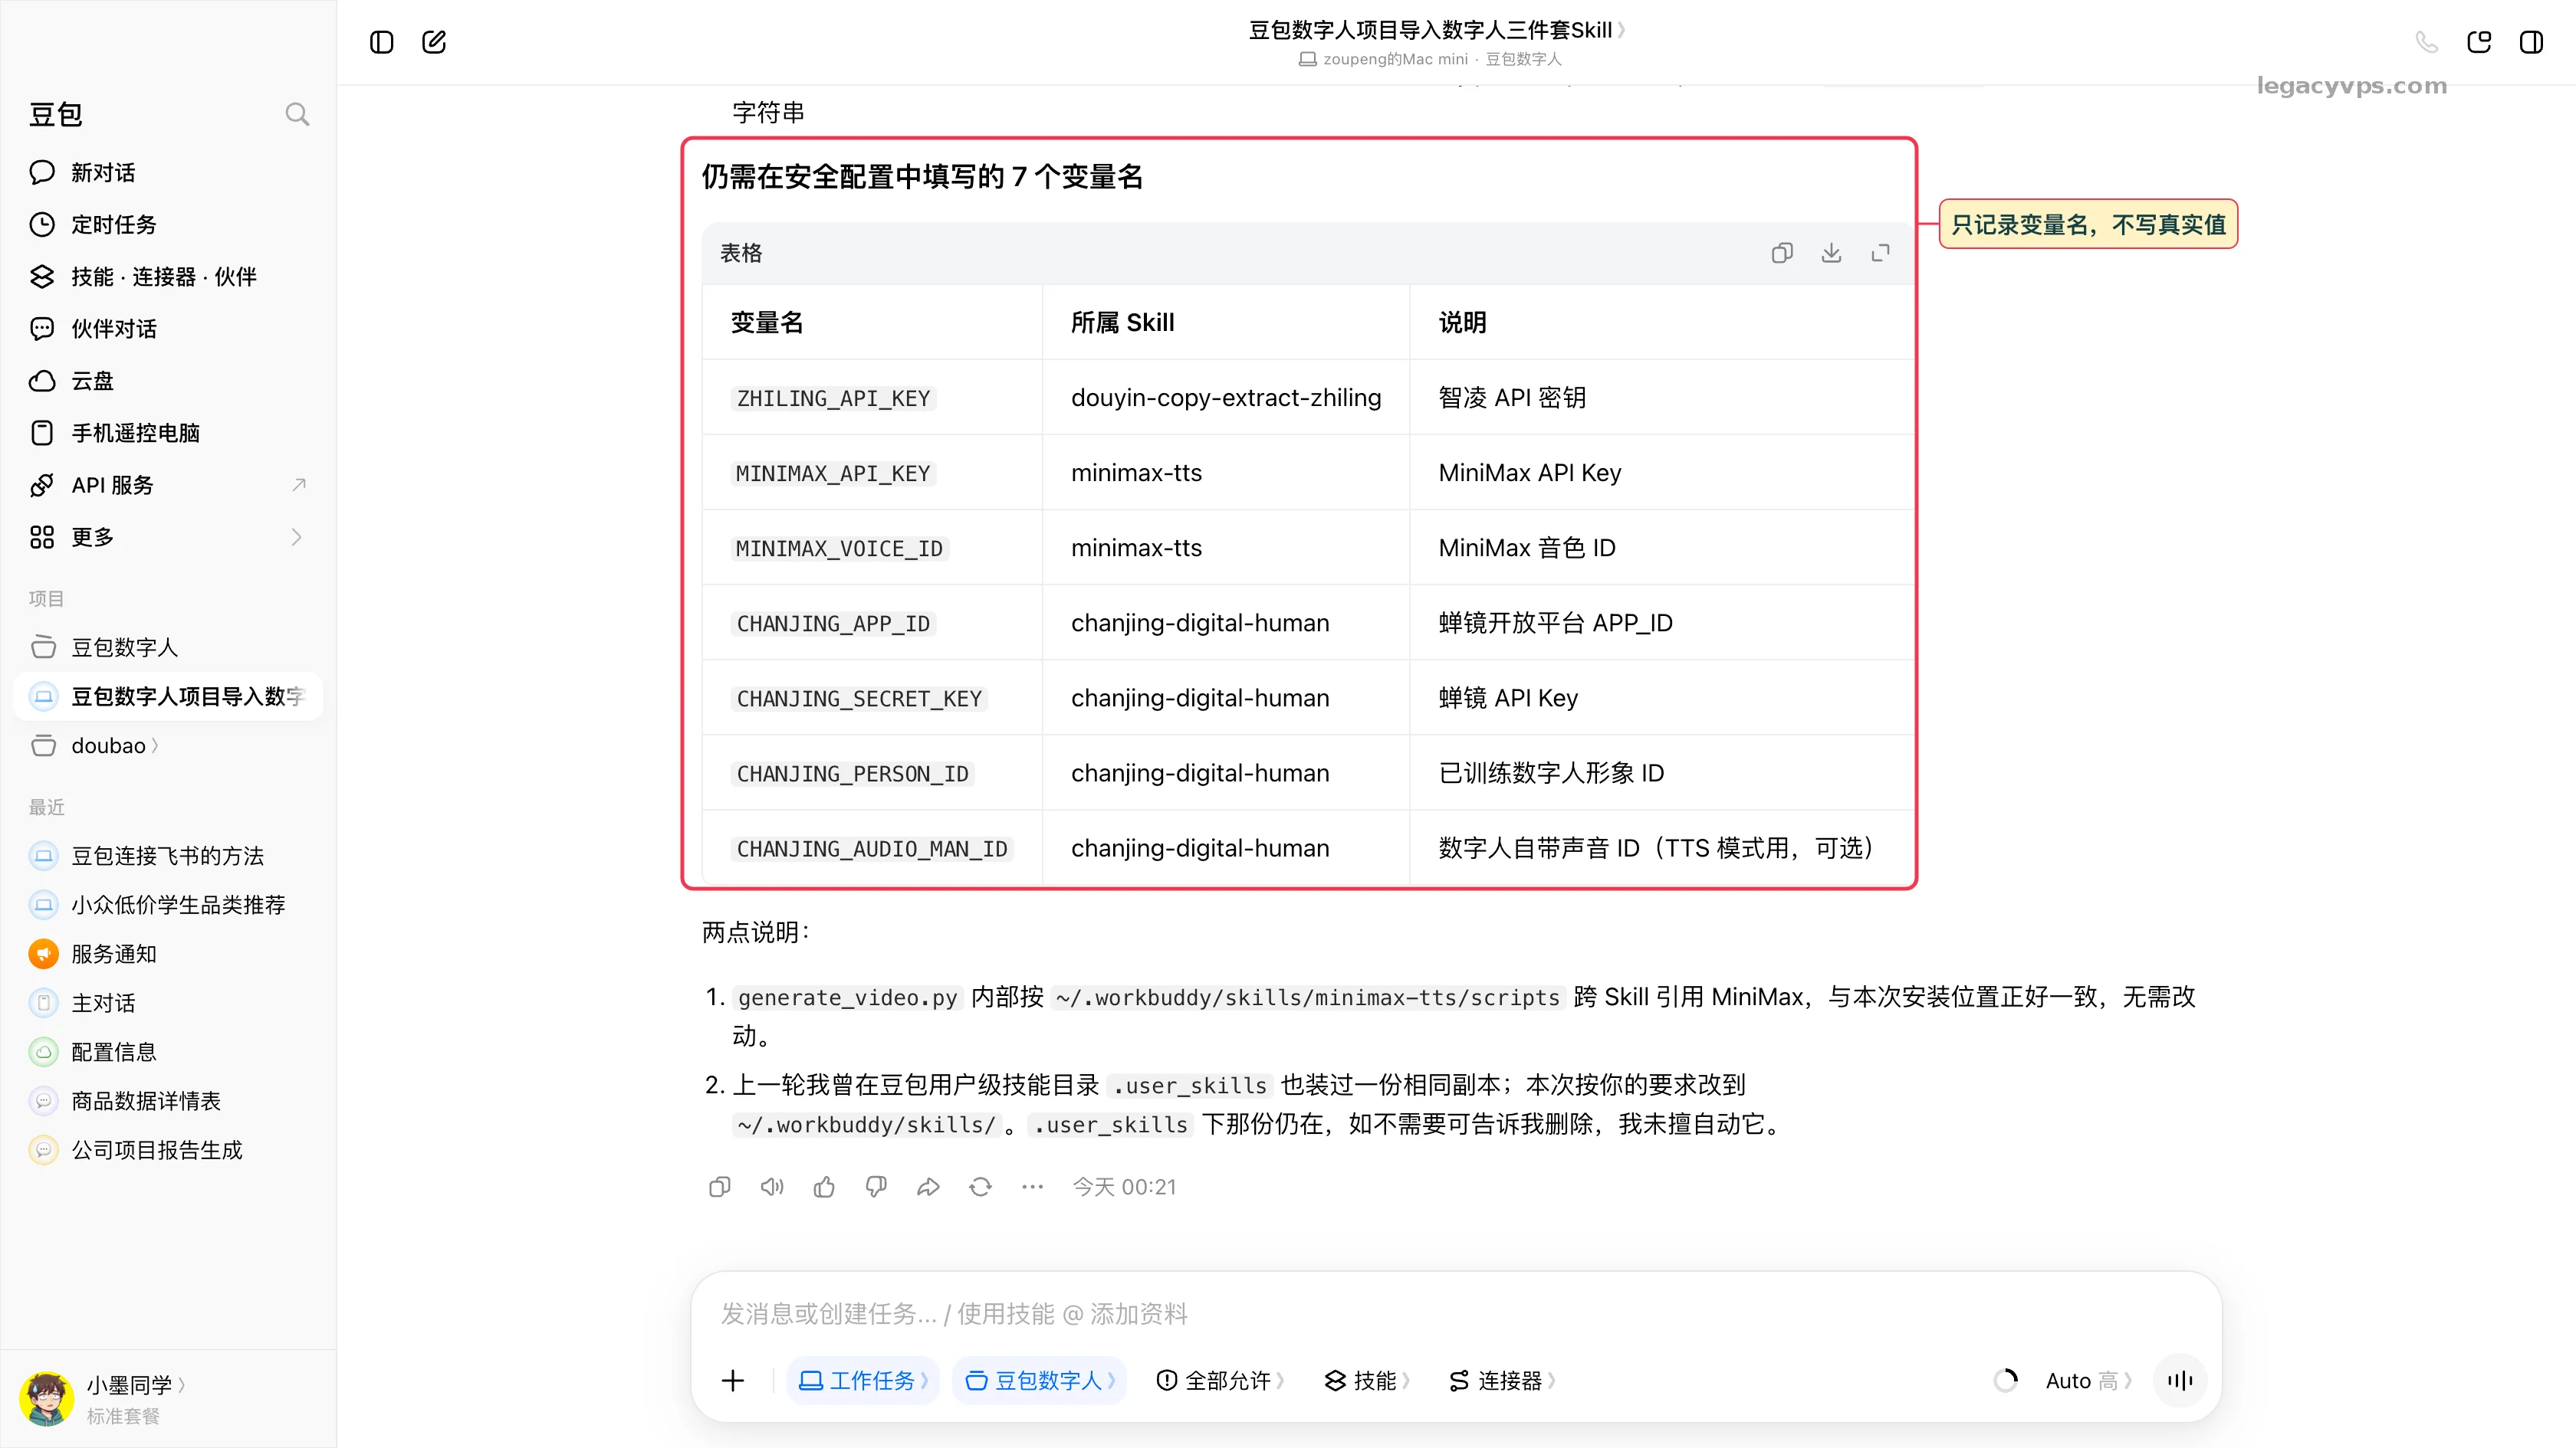This screenshot has width=2576, height=1448.
Task: Open the 技能 selector
Action: tap(1367, 1380)
